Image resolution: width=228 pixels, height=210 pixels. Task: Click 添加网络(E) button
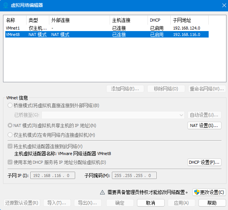pos(125,89)
